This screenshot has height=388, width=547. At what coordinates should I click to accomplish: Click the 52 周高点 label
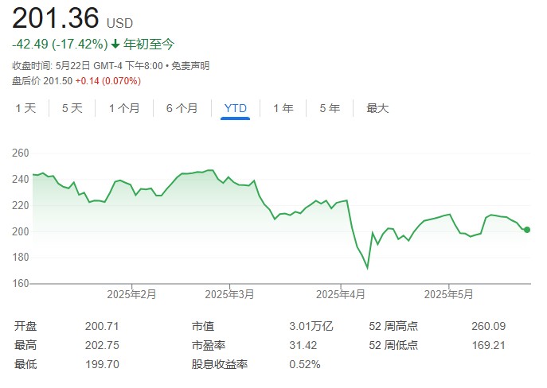click(393, 326)
